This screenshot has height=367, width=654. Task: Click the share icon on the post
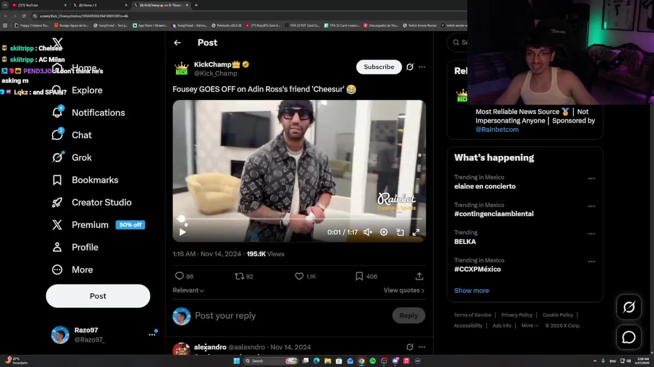[x=419, y=276]
